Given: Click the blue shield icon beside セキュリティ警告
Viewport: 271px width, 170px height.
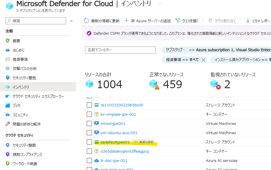Looking at the screenshot, I should click(x=7, y=78).
